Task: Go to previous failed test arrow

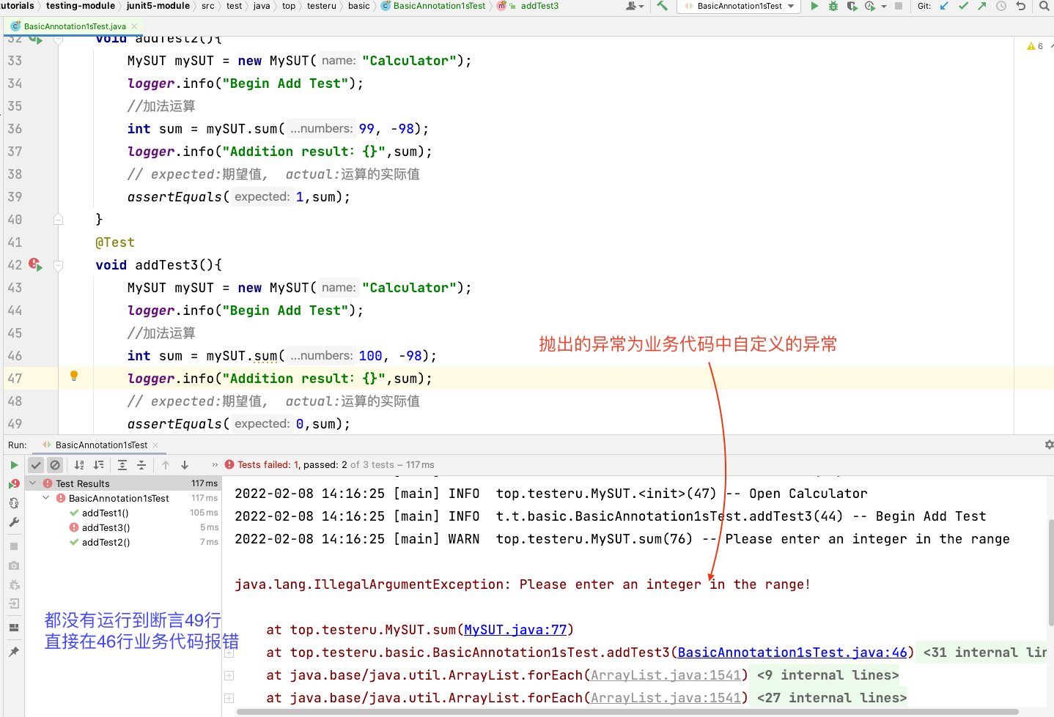Action: pyautogui.click(x=166, y=465)
